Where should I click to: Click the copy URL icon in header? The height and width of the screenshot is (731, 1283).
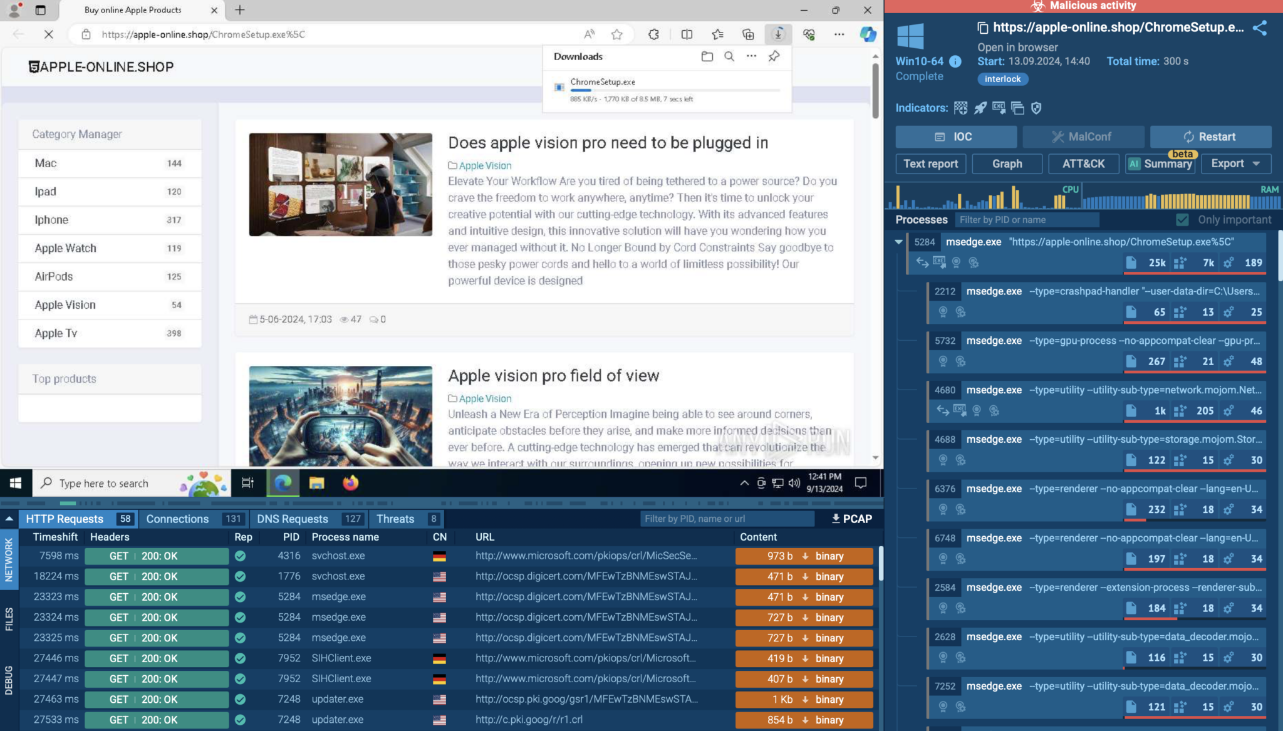coord(982,28)
